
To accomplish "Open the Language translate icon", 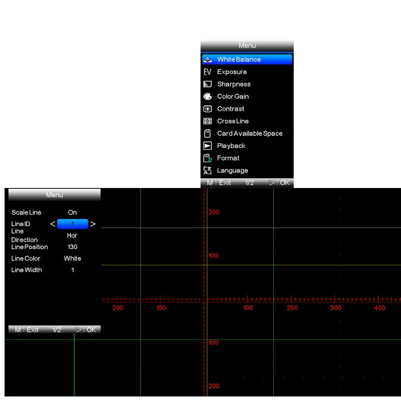I will [208, 170].
